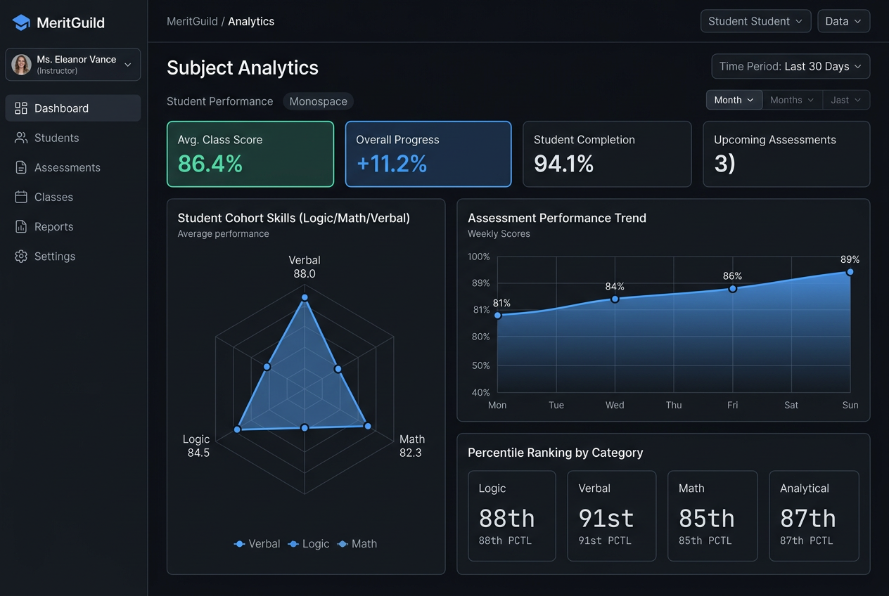The width and height of the screenshot is (889, 596).
Task: Open Students in the sidebar
Action: [73, 138]
